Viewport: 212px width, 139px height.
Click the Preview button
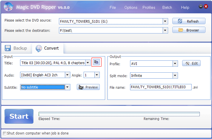point(88,87)
